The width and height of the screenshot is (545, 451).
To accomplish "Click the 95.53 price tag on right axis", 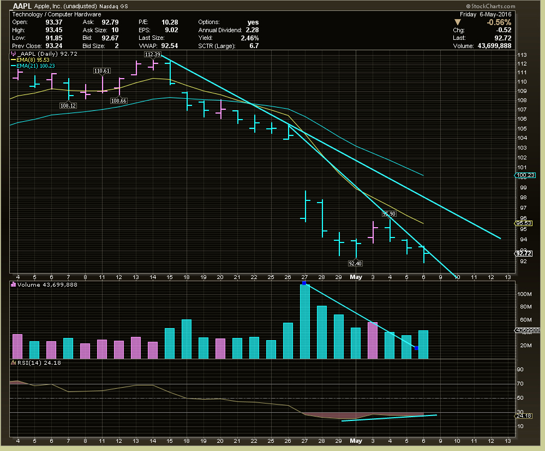I will (x=524, y=223).
